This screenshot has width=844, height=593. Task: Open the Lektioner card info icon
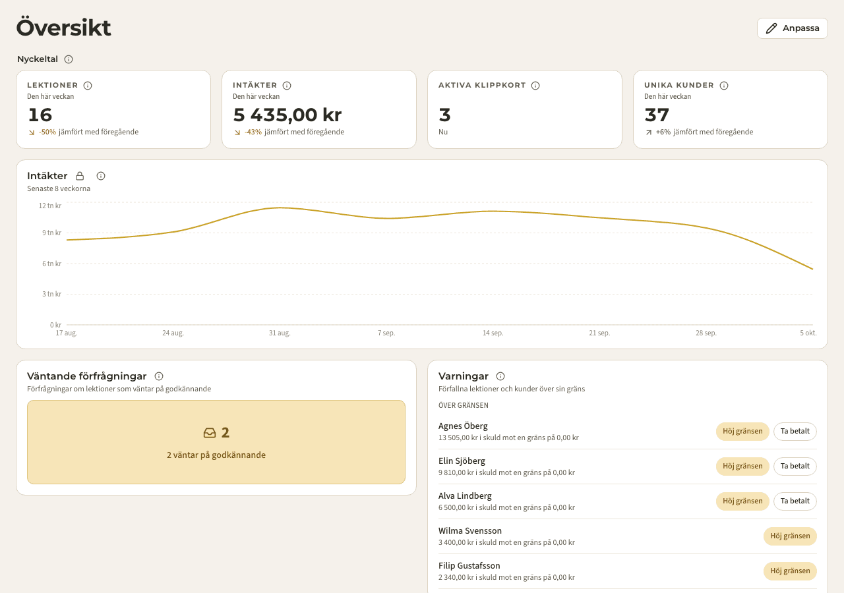pyautogui.click(x=88, y=86)
